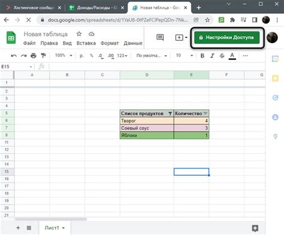The height and width of the screenshot is (235, 284).
Task: Open the Вставка menu
Action: click(86, 43)
